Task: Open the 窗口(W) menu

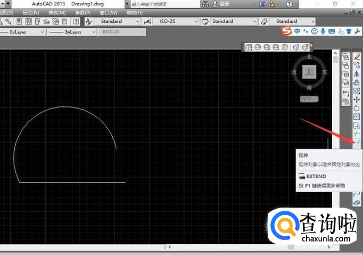Action: (108, 12)
